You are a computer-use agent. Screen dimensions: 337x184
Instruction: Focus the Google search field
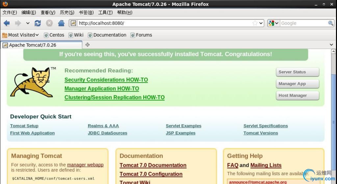[304, 23]
